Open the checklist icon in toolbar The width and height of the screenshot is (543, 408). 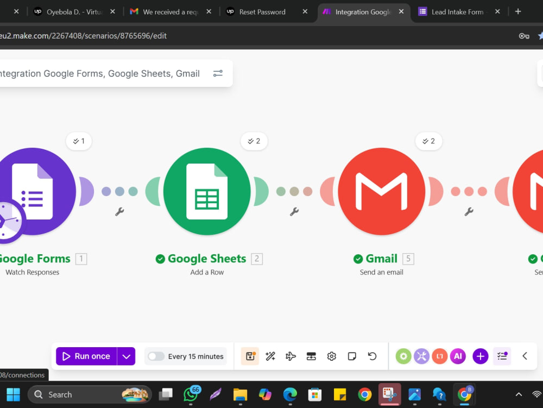[x=502, y=356]
